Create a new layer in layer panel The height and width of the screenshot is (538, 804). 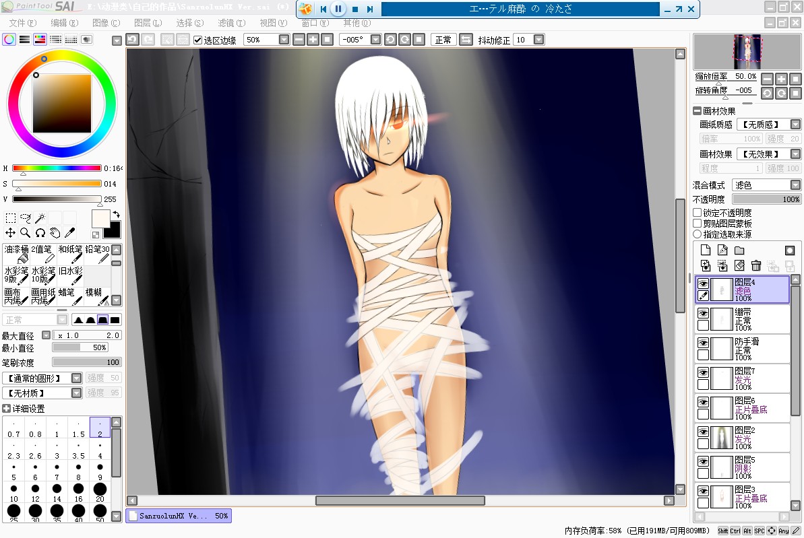tap(706, 250)
